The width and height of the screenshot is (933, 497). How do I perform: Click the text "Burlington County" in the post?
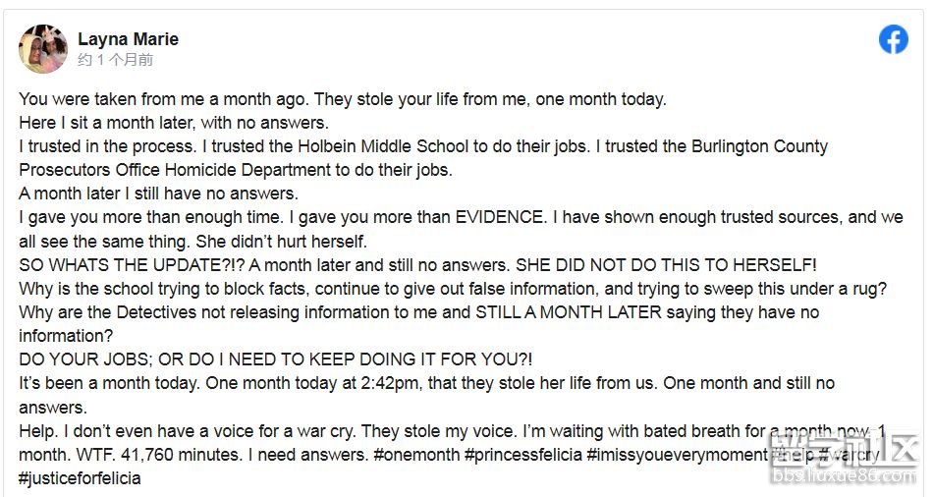759,146
